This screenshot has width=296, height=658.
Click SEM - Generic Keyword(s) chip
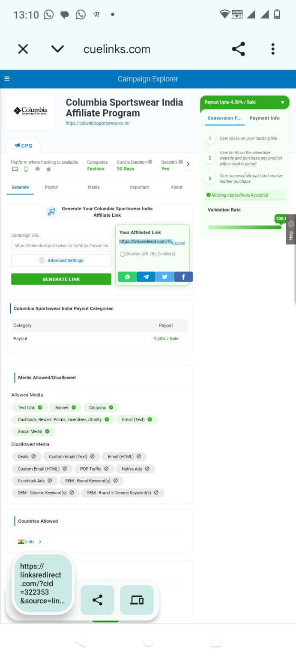[x=45, y=493]
